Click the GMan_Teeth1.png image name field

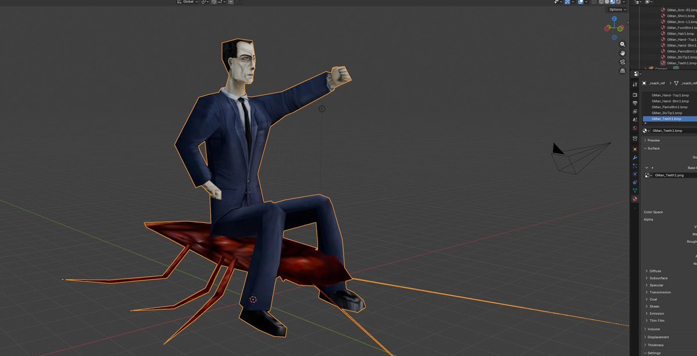[675, 175]
